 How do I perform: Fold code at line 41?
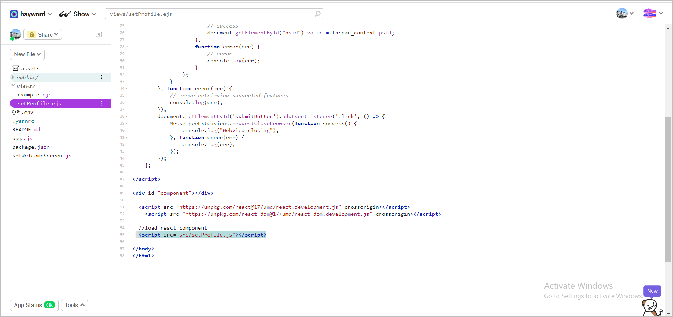tap(127, 137)
